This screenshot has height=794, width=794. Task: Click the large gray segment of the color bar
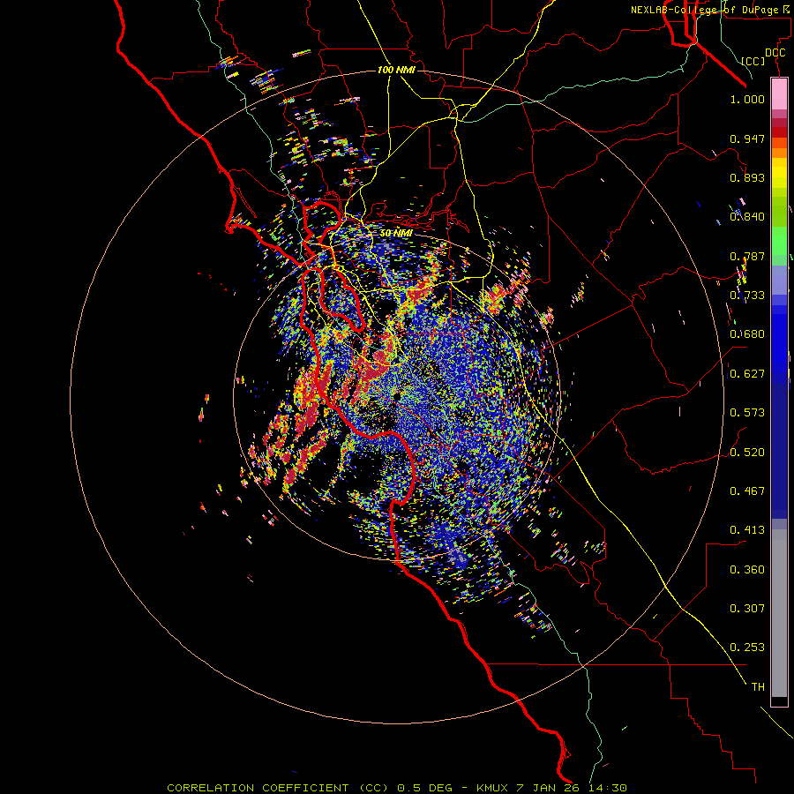[x=779, y=613]
